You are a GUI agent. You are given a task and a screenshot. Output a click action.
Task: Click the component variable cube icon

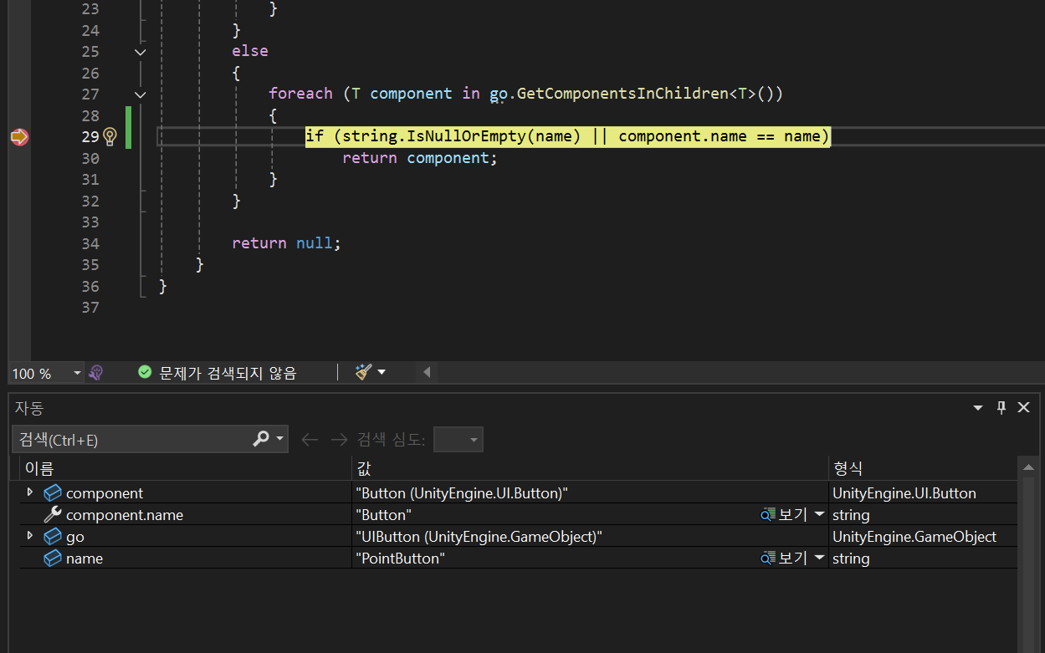(x=53, y=493)
